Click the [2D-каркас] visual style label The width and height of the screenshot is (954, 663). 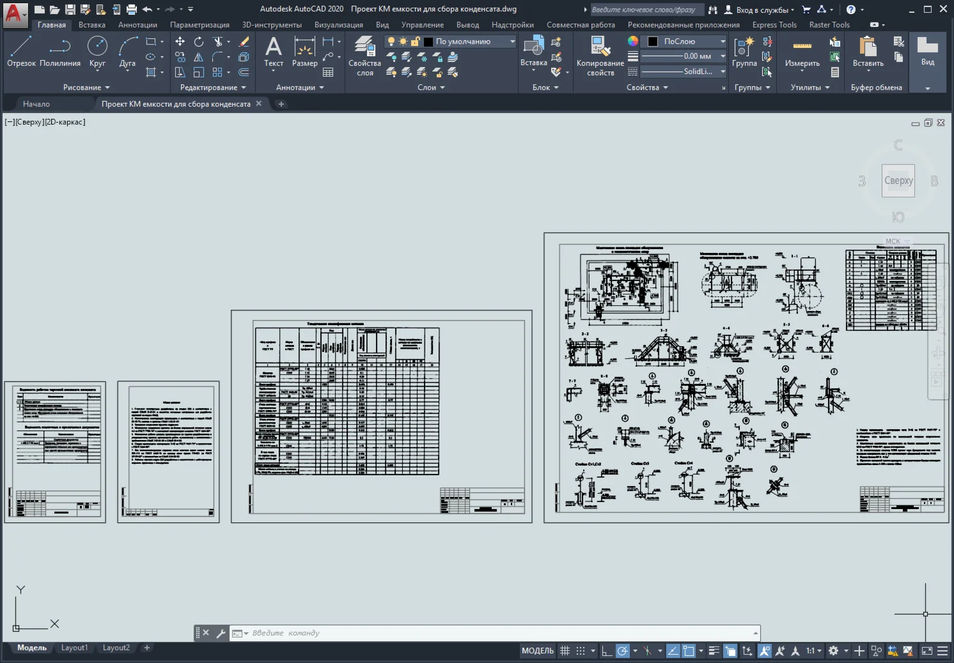65,122
